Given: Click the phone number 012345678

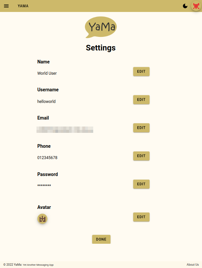Looking at the screenshot, I should click(47, 158).
